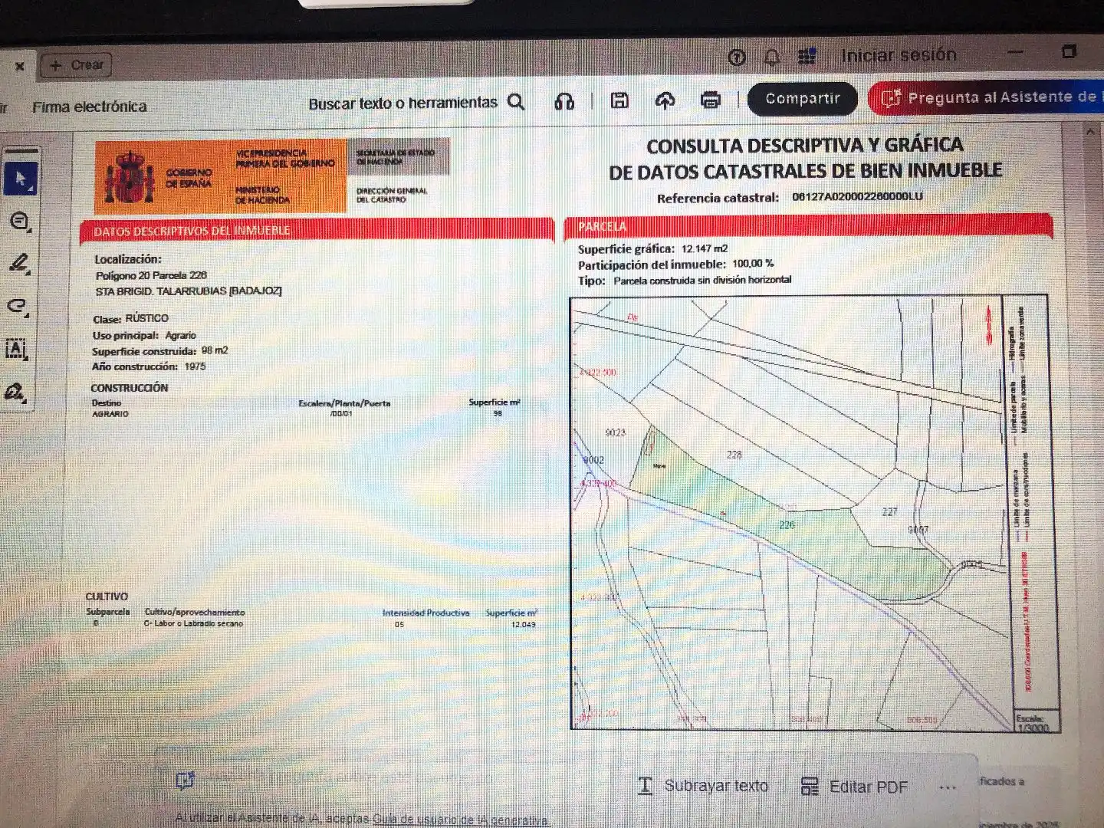The height and width of the screenshot is (828, 1104).
Task: Click the headphones read-aloud icon
Action: 564,101
